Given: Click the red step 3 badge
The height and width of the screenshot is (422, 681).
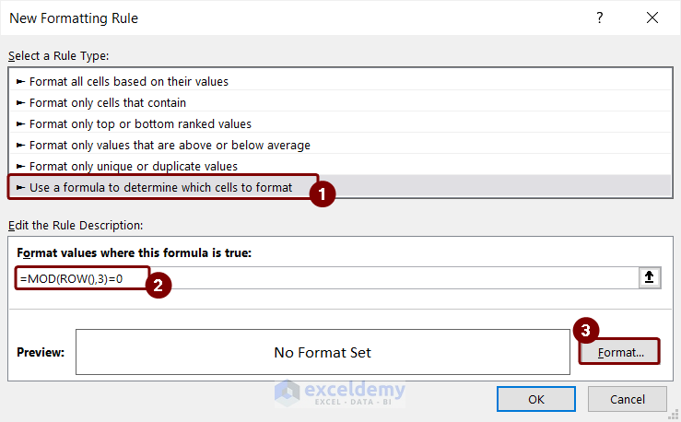Looking at the screenshot, I should coord(584,331).
